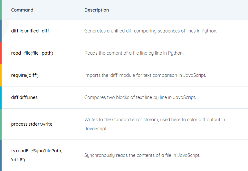Click the green stripe beside process.stderr.write row
The width and height of the screenshot is (248, 171).
1,124
